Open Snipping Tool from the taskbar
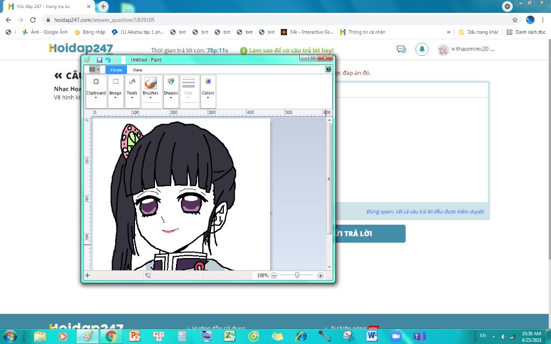The image size is (551, 344). [348, 336]
